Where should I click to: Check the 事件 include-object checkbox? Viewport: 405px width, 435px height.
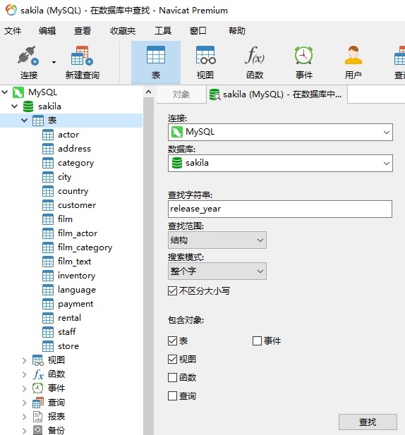257,341
